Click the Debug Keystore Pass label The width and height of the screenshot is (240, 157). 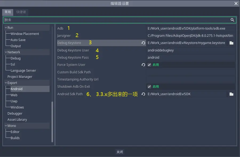[x=73, y=58]
